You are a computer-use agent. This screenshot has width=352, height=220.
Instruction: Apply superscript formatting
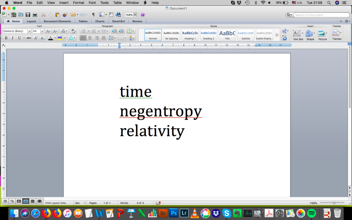tap(36, 38)
